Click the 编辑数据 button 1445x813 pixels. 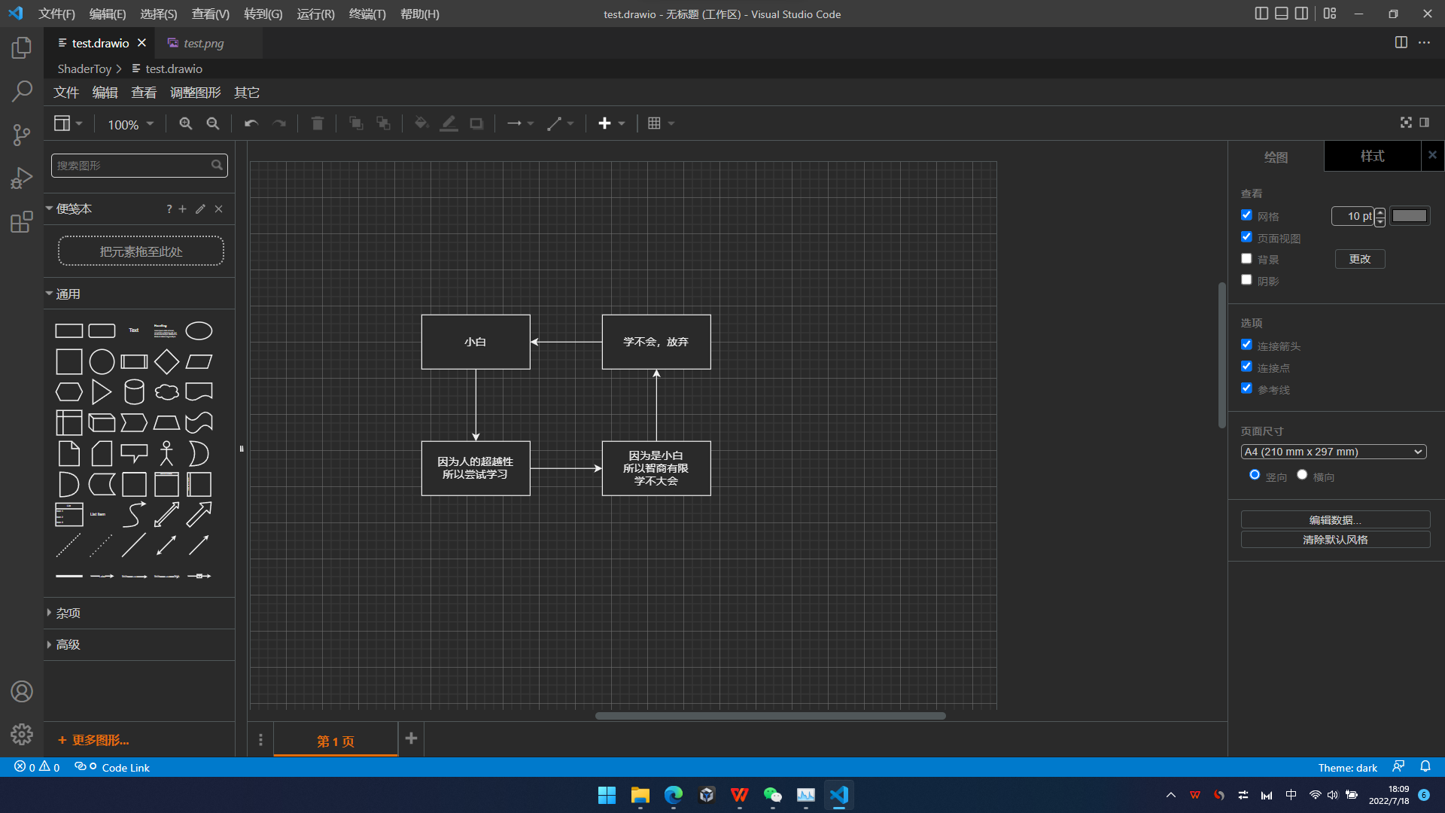(x=1334, y=520)
